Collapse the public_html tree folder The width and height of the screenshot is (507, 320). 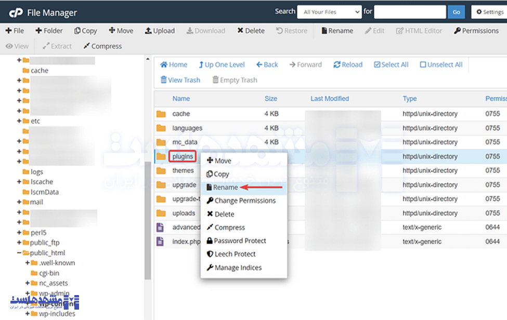19,253
